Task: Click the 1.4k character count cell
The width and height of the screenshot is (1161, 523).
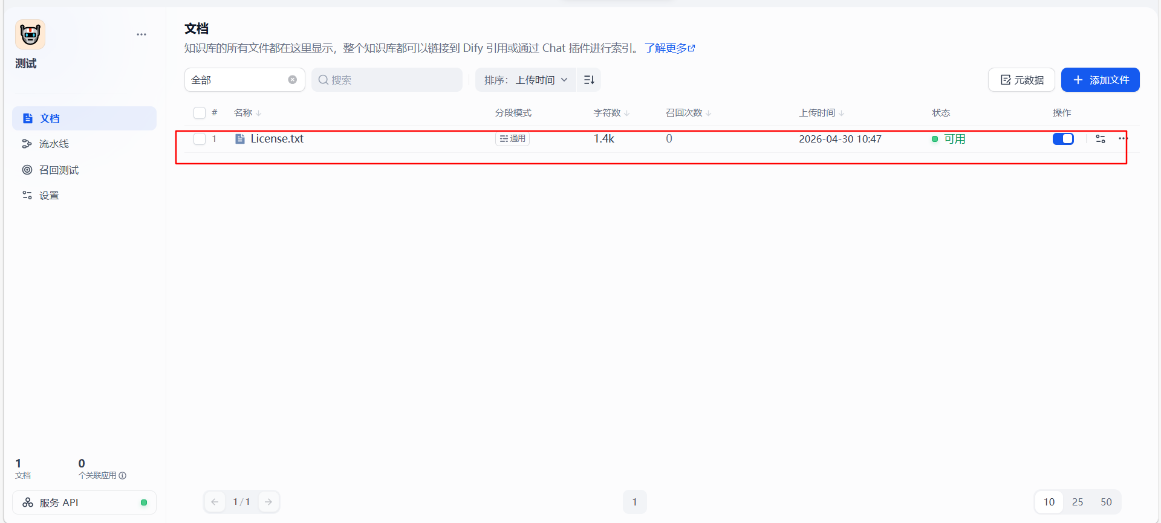Action: 603,139
